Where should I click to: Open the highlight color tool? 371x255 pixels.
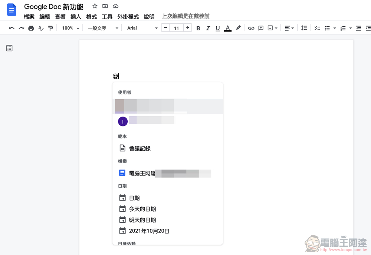click(238, 28)
